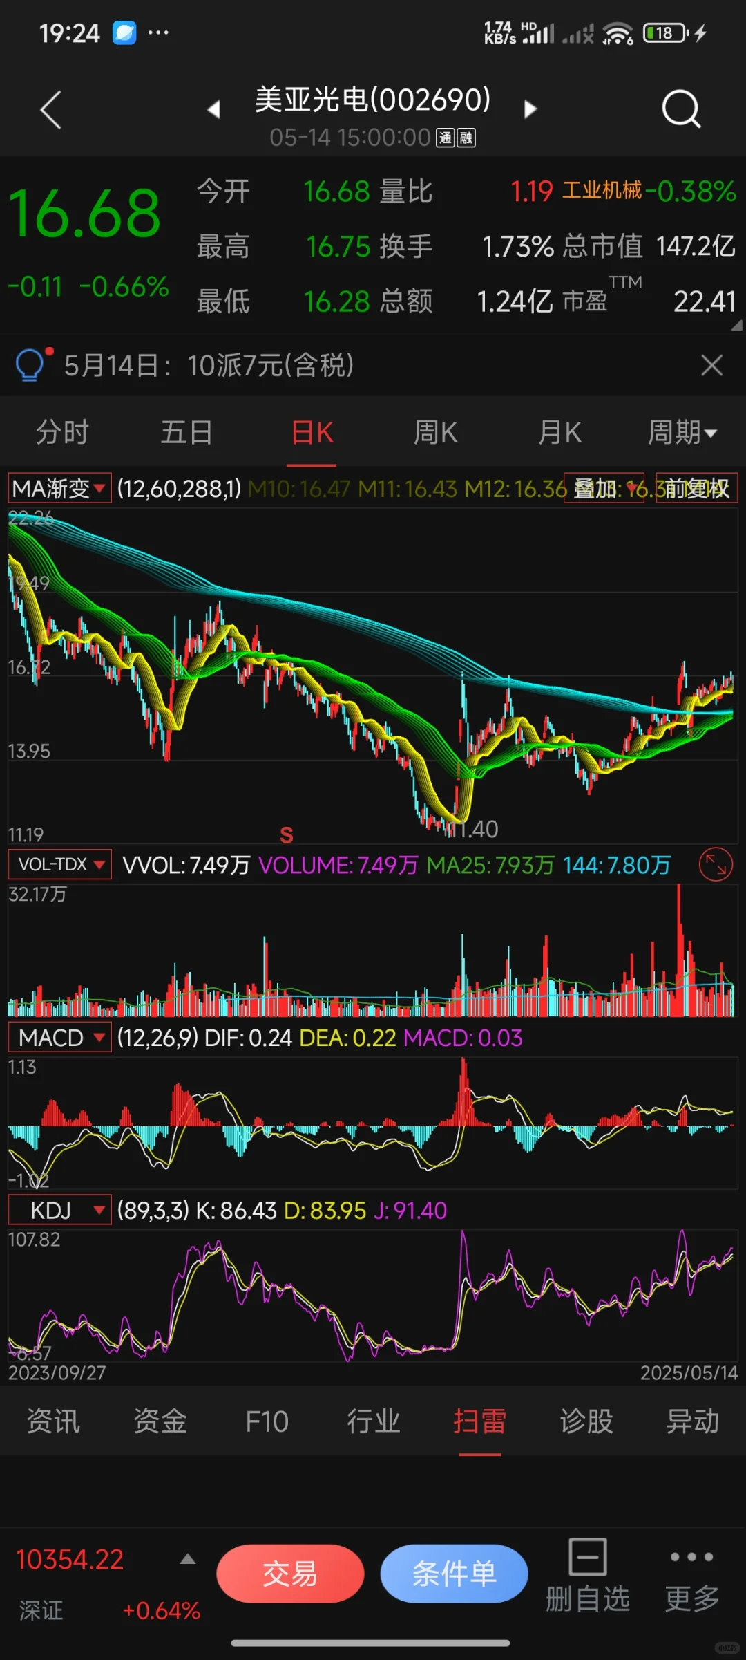Tap the Wi-Fi status icon

click(618, 33)
